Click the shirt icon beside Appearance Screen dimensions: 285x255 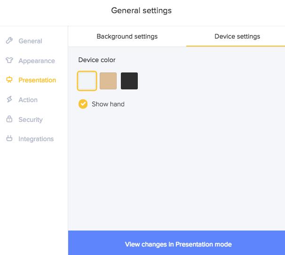[x=9, y=61]
